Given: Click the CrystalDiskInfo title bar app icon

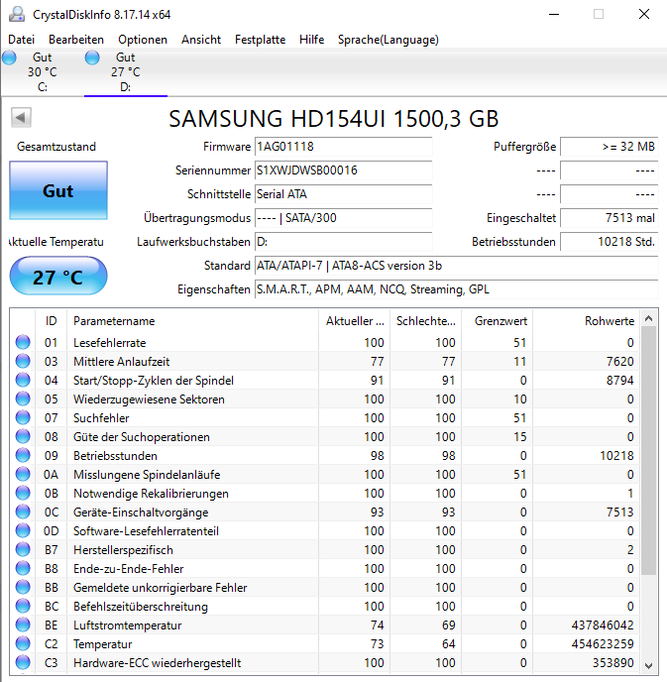Looking at the screenshot, I should point(18,14).
